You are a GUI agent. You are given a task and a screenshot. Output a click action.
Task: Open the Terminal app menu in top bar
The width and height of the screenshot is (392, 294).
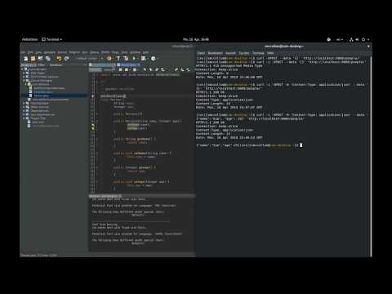[x=51, y=39]
